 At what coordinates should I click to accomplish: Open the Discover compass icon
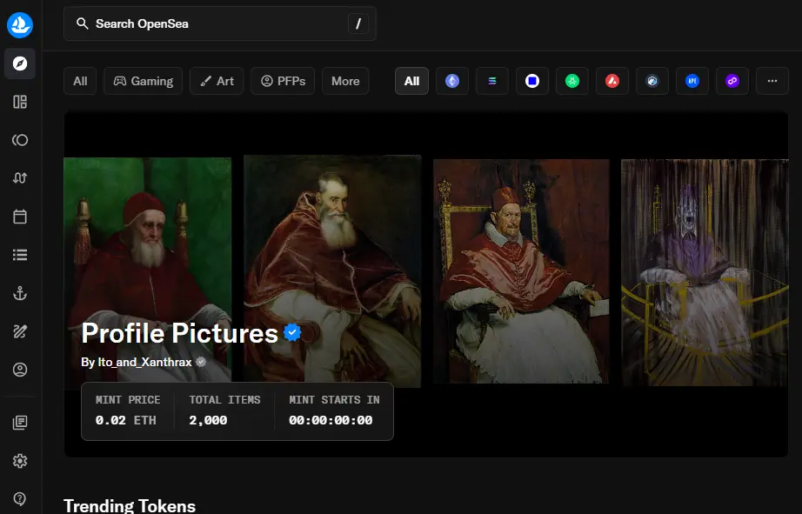click(20, 63)
